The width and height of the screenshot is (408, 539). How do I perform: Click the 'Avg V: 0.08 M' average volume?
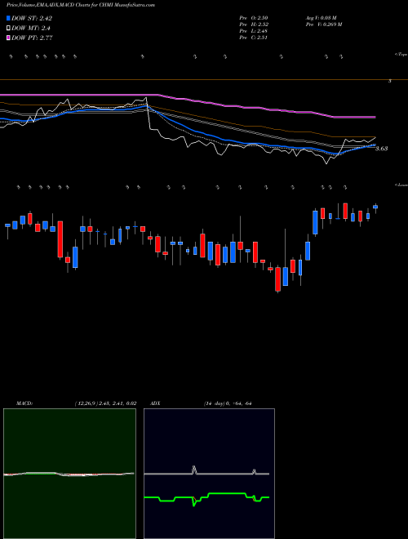[322, 18]
